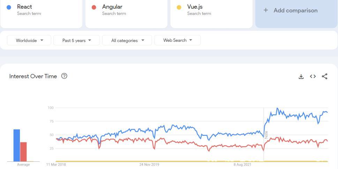Click the red Angular average bar
This screenshot has height=169, width=338.
23,152
